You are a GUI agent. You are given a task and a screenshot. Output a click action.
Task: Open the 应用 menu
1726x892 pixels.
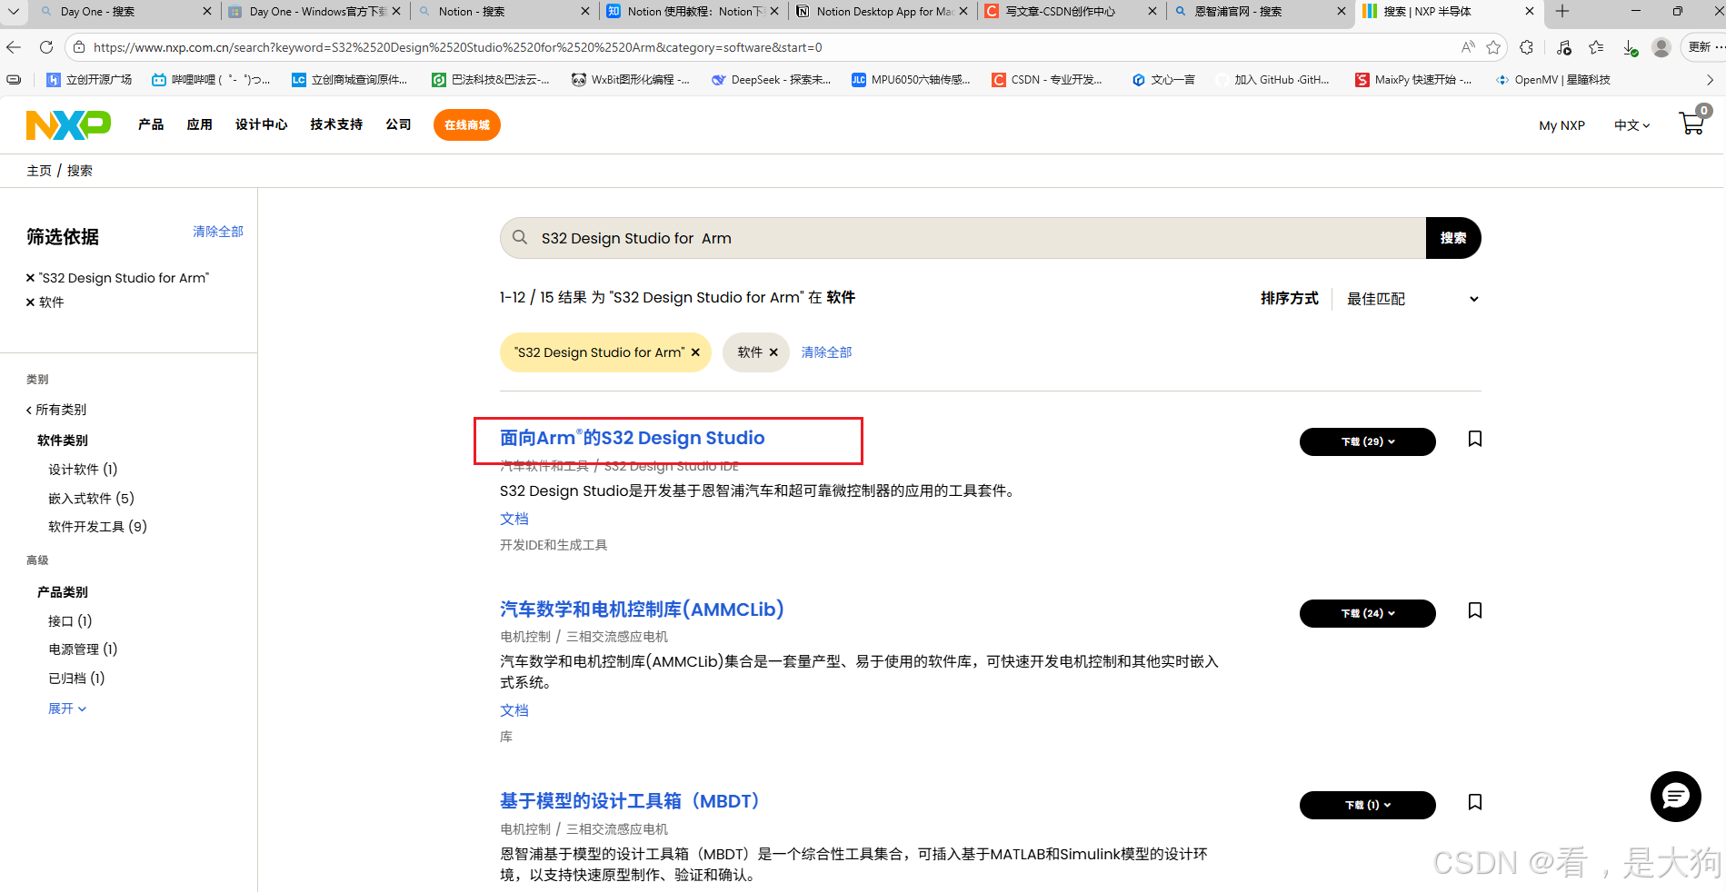click(199, 124)
